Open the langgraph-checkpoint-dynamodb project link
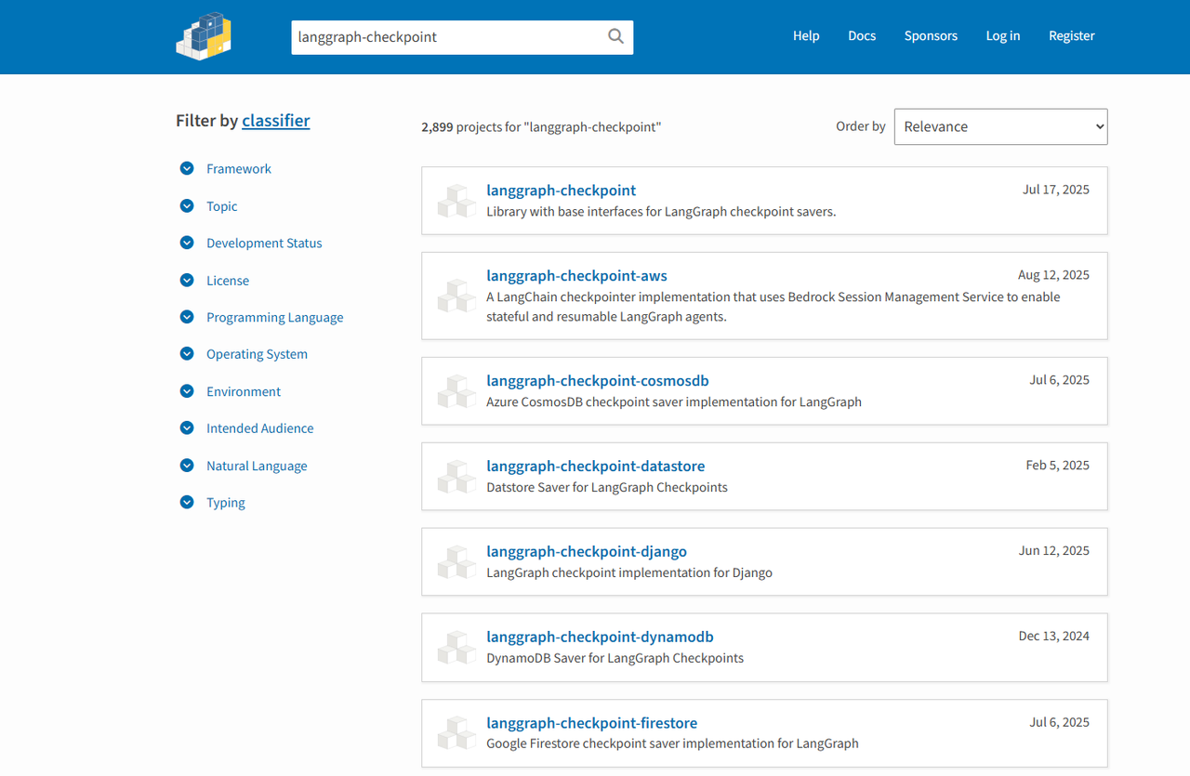Screen dimensions: 1190x776 pyautogui.click(x=600, y=638)
